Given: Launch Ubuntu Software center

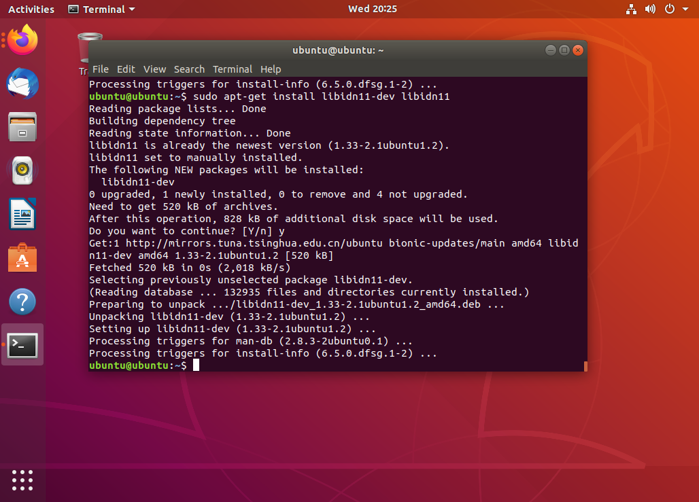Looking at the screenshot, I should (22, 257).
